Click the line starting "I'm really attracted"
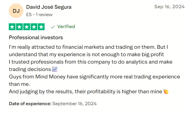 pos(89,47)
